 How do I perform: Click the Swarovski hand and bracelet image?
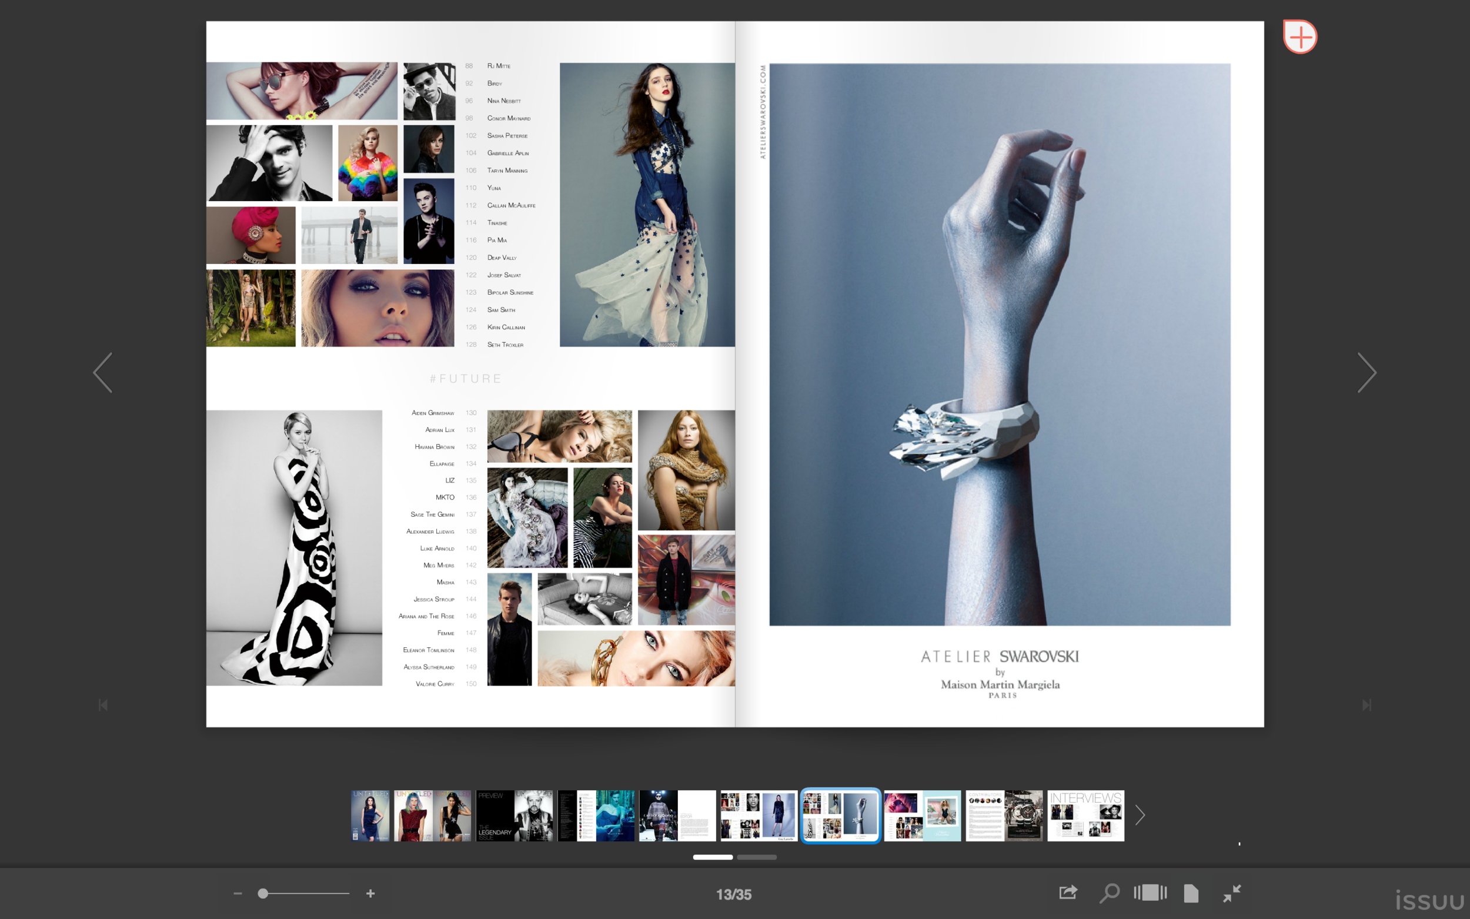[x=1000, y=345]
